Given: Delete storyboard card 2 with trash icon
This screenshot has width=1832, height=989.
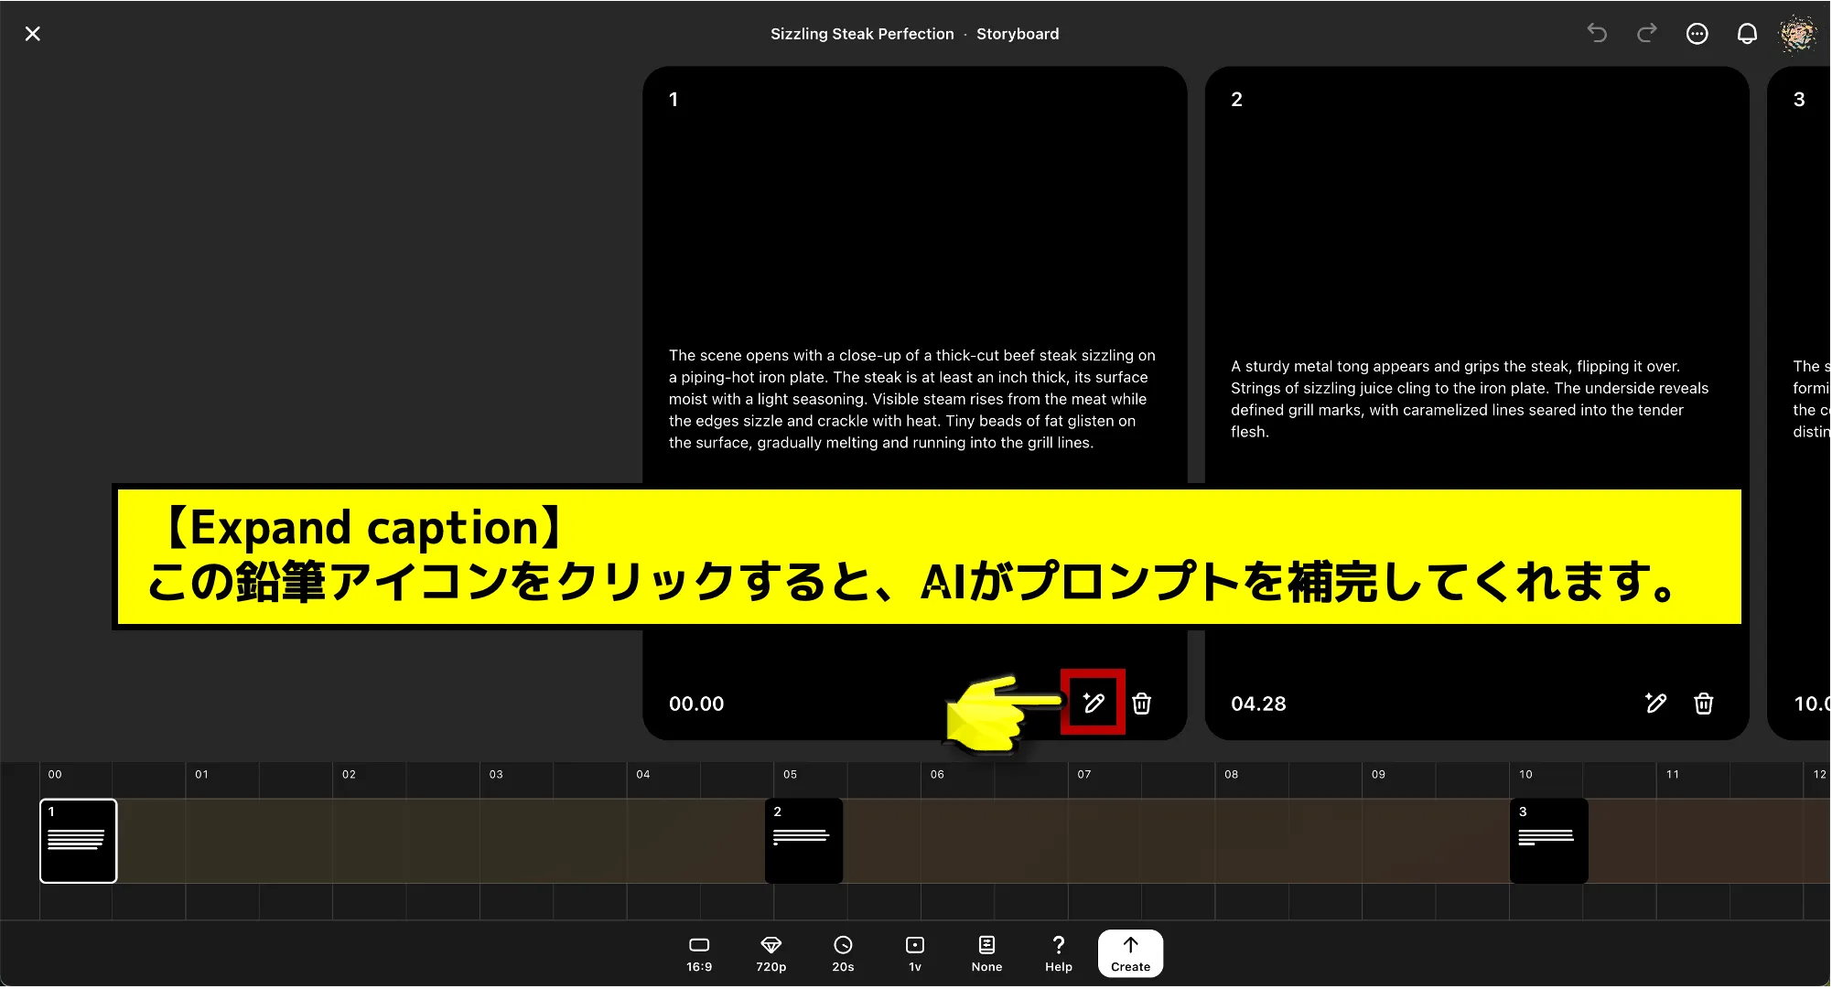Looking at the screenshot, I should (1704, 703).
